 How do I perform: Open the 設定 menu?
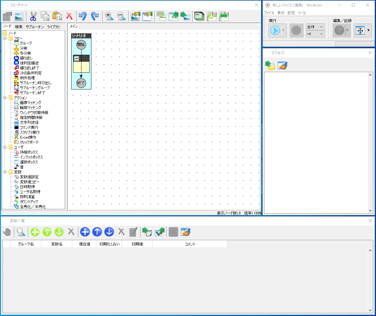click(x=291, y=13)
